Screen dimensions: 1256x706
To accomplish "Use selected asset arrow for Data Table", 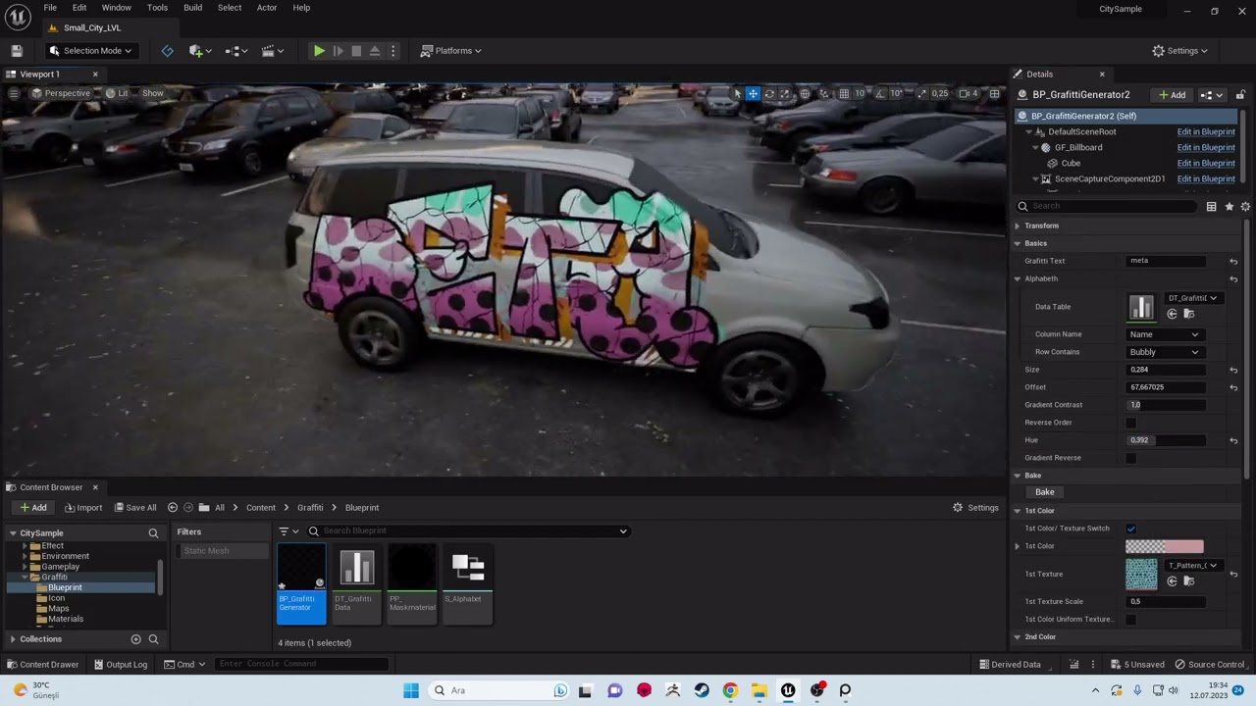I will (1172, 314).
